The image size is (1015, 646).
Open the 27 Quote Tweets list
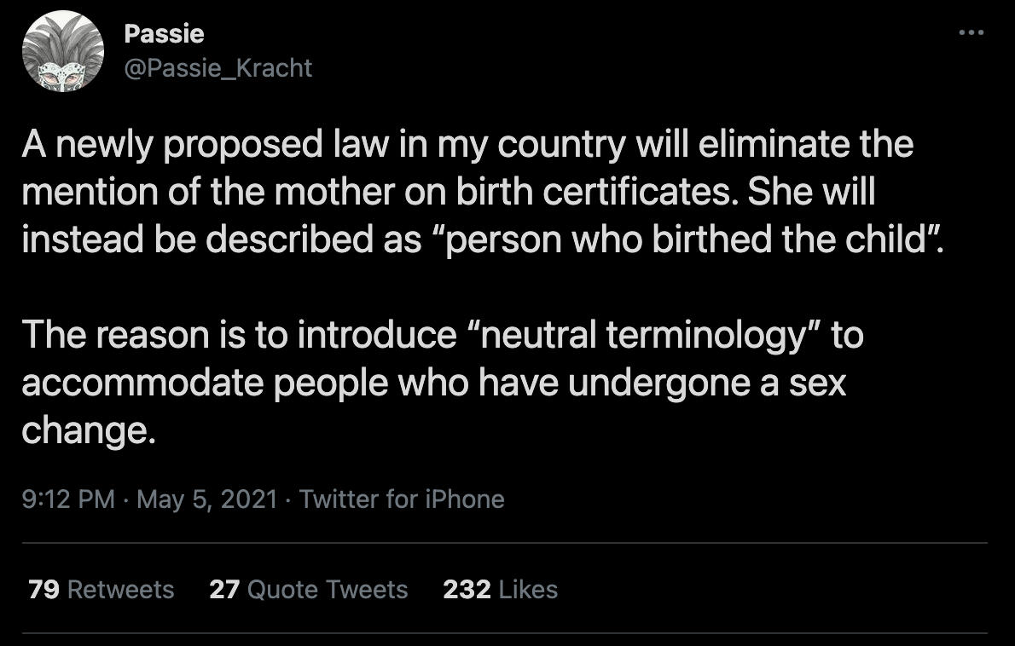tap(308, 589)
